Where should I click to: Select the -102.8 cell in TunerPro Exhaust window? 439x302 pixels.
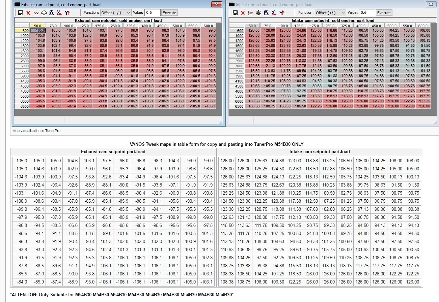(209, 91)
